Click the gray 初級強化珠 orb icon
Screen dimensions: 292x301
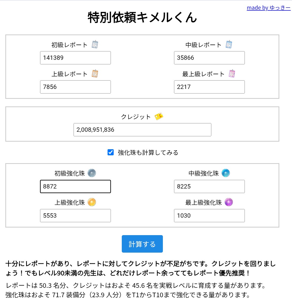(x=92, y=173)
